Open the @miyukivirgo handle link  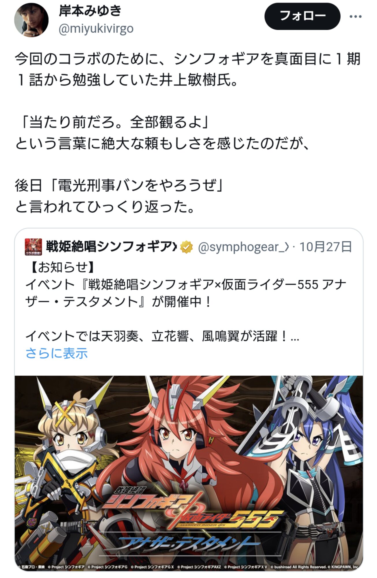click(96, 29)
